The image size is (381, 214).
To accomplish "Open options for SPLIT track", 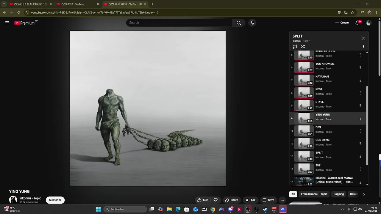I will click(x=360, y=156).
